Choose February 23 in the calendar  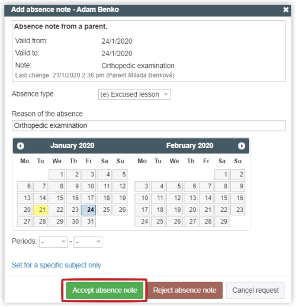pos(238,210)
